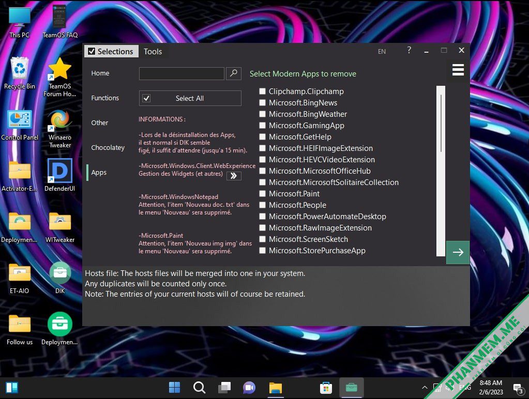Screen dimensions: 529x399
Task: Click the green next arrow button
Action: point(458,252)
